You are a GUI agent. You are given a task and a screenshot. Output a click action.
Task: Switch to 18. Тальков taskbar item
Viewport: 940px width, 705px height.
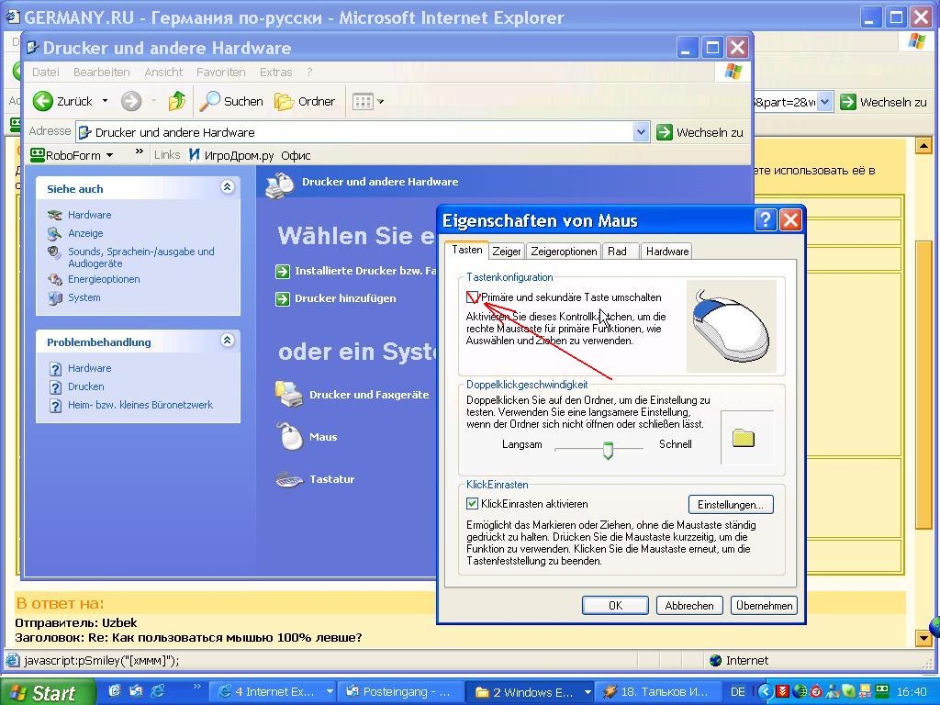point(658,692)
